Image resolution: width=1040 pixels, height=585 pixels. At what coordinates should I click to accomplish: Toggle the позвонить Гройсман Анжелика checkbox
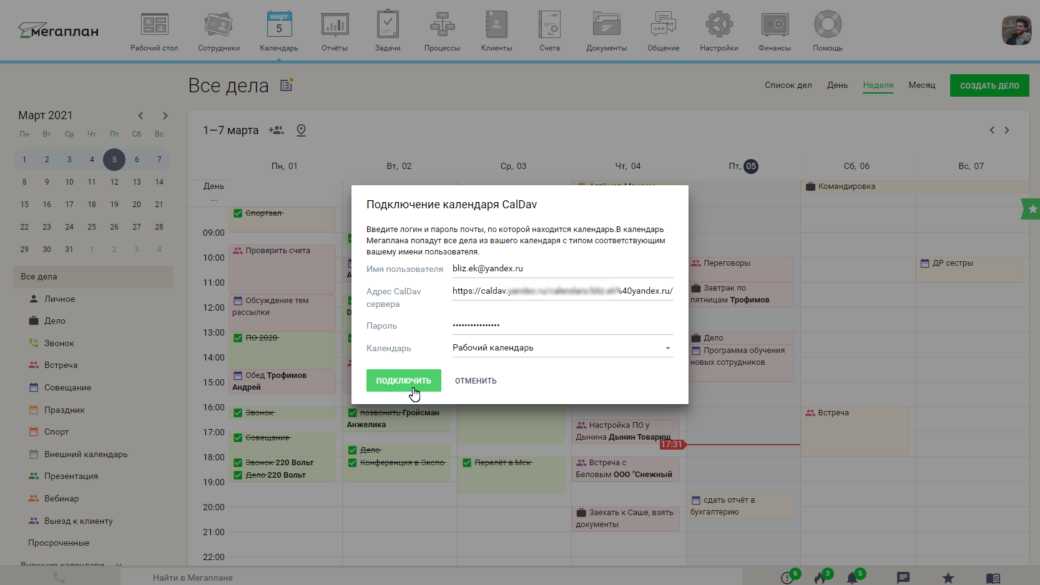pyautogui.click(x=353, y=413)
